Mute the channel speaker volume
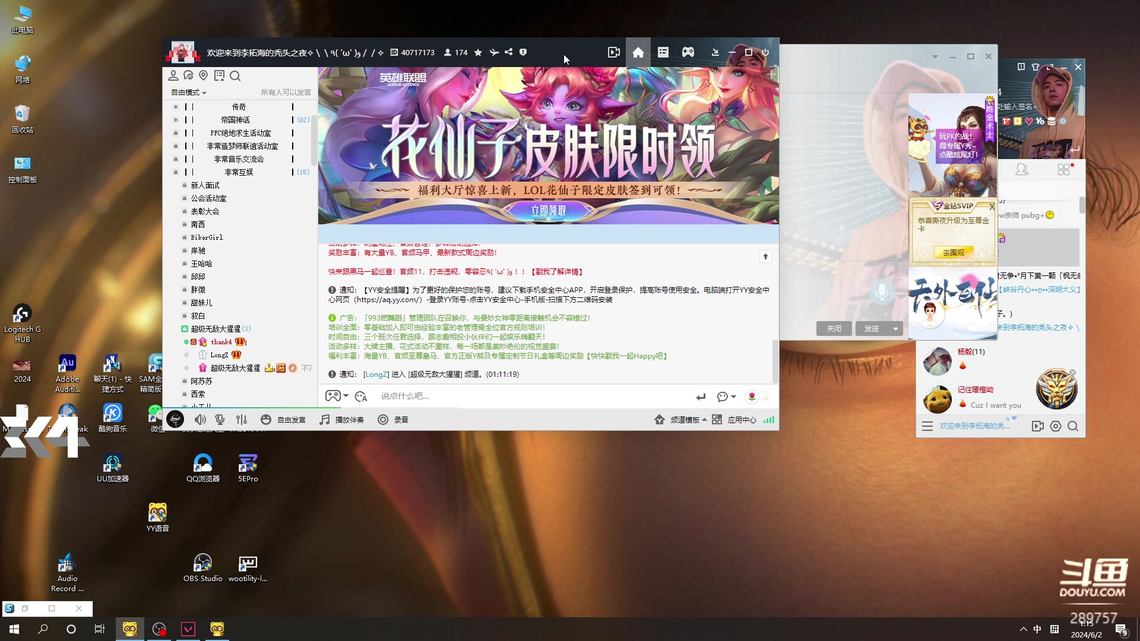The height and width of the screenshot is (641, 1140). 200,420
